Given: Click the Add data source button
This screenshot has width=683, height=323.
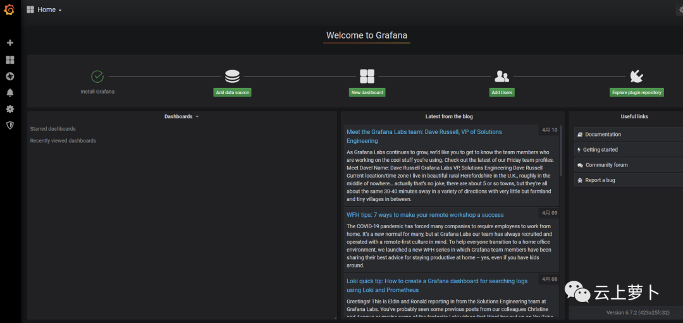Looking at the screenshot, I should [x=232, y=92].
